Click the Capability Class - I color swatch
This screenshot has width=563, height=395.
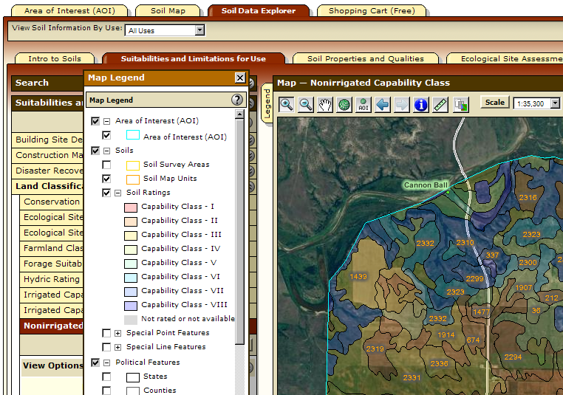(x=130, y=207)
